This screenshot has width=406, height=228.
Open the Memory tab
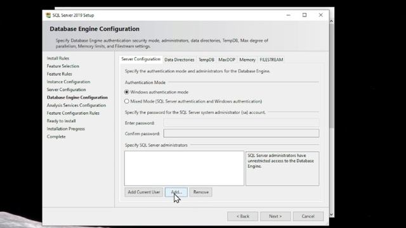pyautogui.click(x=247, y=60)
